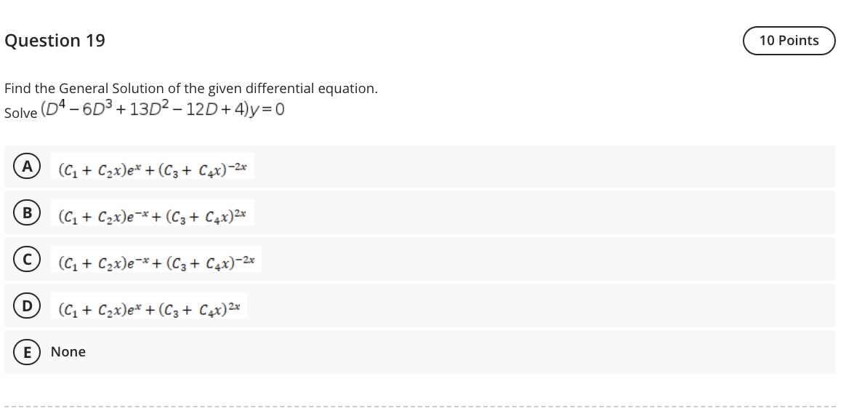The width and height of the screenshot is (862, 419).
Task: Click the "Find the General Solution" instruction text
Action: point(190,89)
